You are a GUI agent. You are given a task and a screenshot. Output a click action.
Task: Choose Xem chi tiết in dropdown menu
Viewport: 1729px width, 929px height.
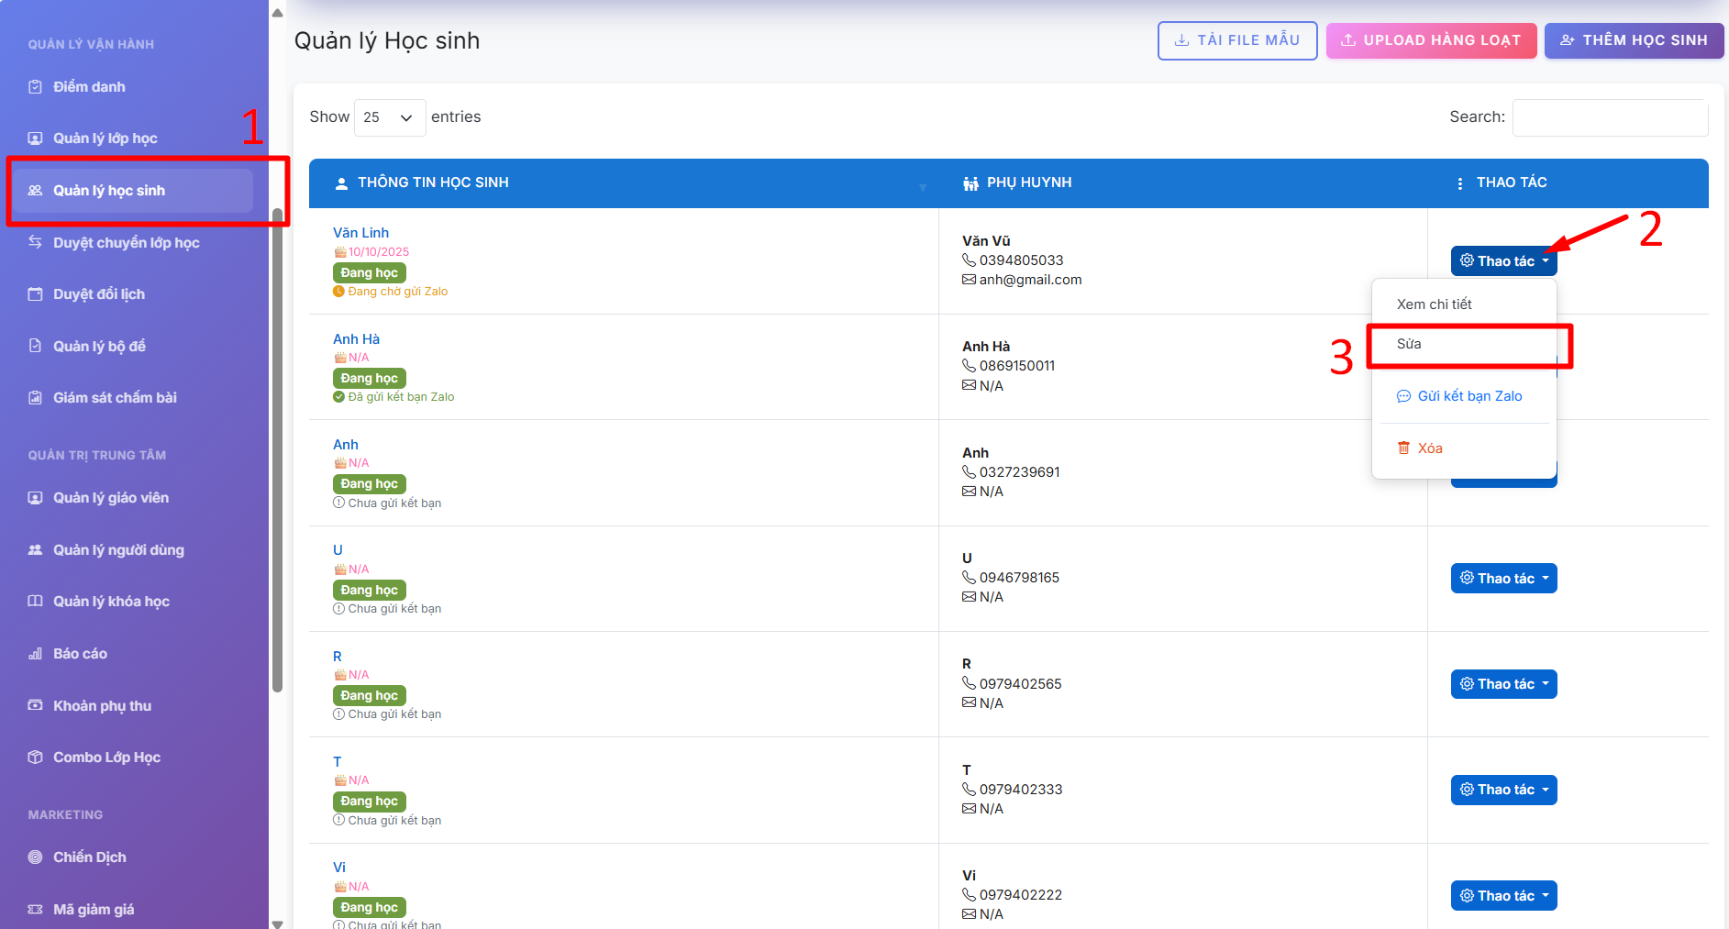(1434, 304)
